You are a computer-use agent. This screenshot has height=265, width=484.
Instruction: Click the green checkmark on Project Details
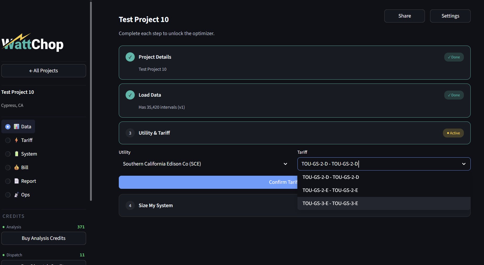tap(130, 57)
